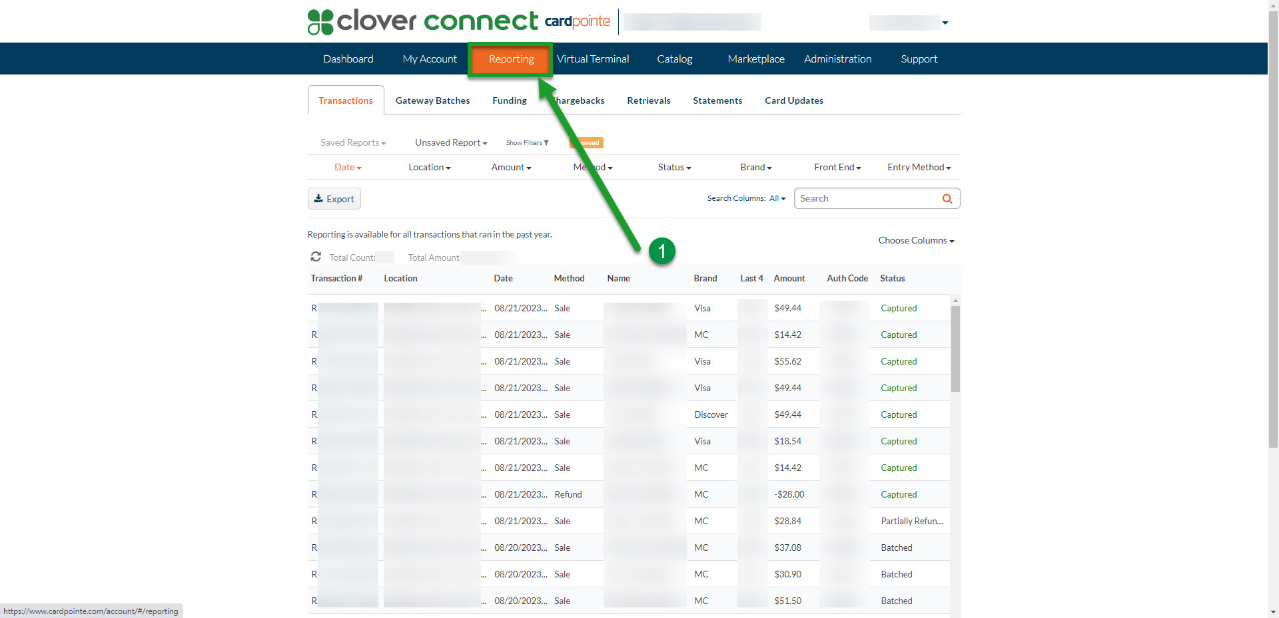
Task: Go to Virtual Terminal menu
Action: tap(592, 59)
